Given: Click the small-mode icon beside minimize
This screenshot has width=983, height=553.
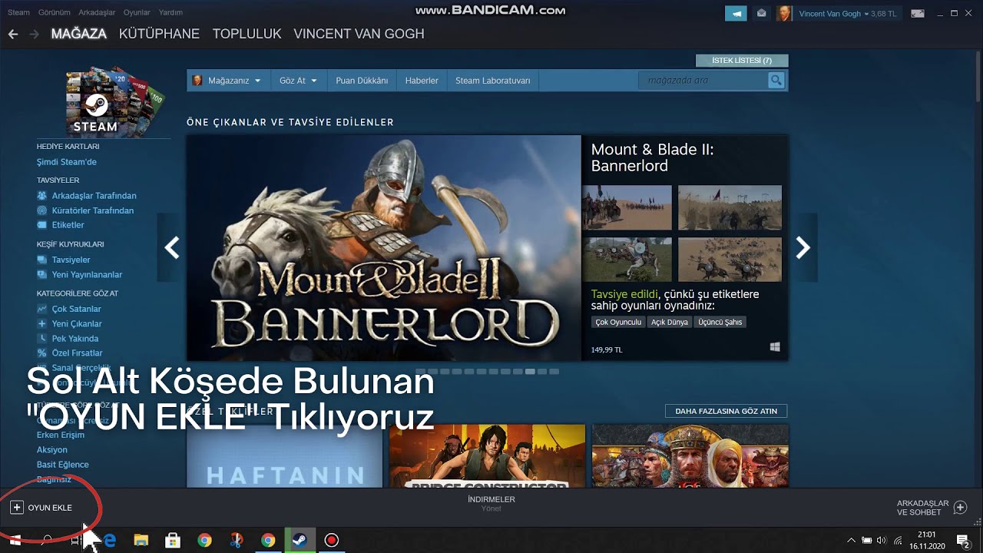Looking at the screenshot, I should pos(918,12).
